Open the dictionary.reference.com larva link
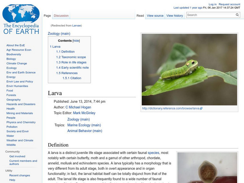The width and height of the screenshot is (244, 183). click(170, 109)
